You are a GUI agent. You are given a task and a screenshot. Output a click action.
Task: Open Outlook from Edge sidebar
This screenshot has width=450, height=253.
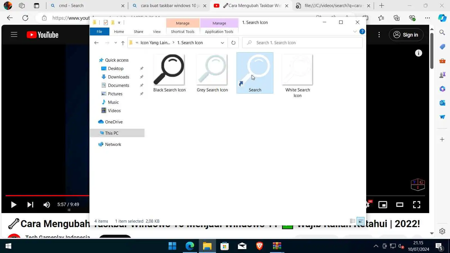[x=442, y=103]
